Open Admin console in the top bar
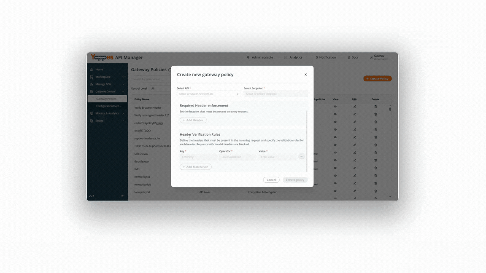The image size is (486, 273). click(x=260, y=57)
